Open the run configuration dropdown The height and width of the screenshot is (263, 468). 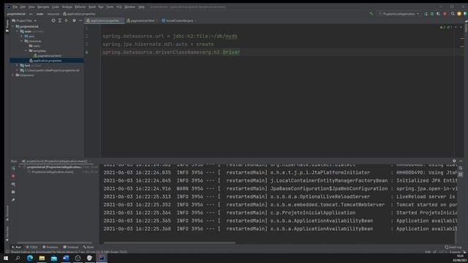pos(399,14)
